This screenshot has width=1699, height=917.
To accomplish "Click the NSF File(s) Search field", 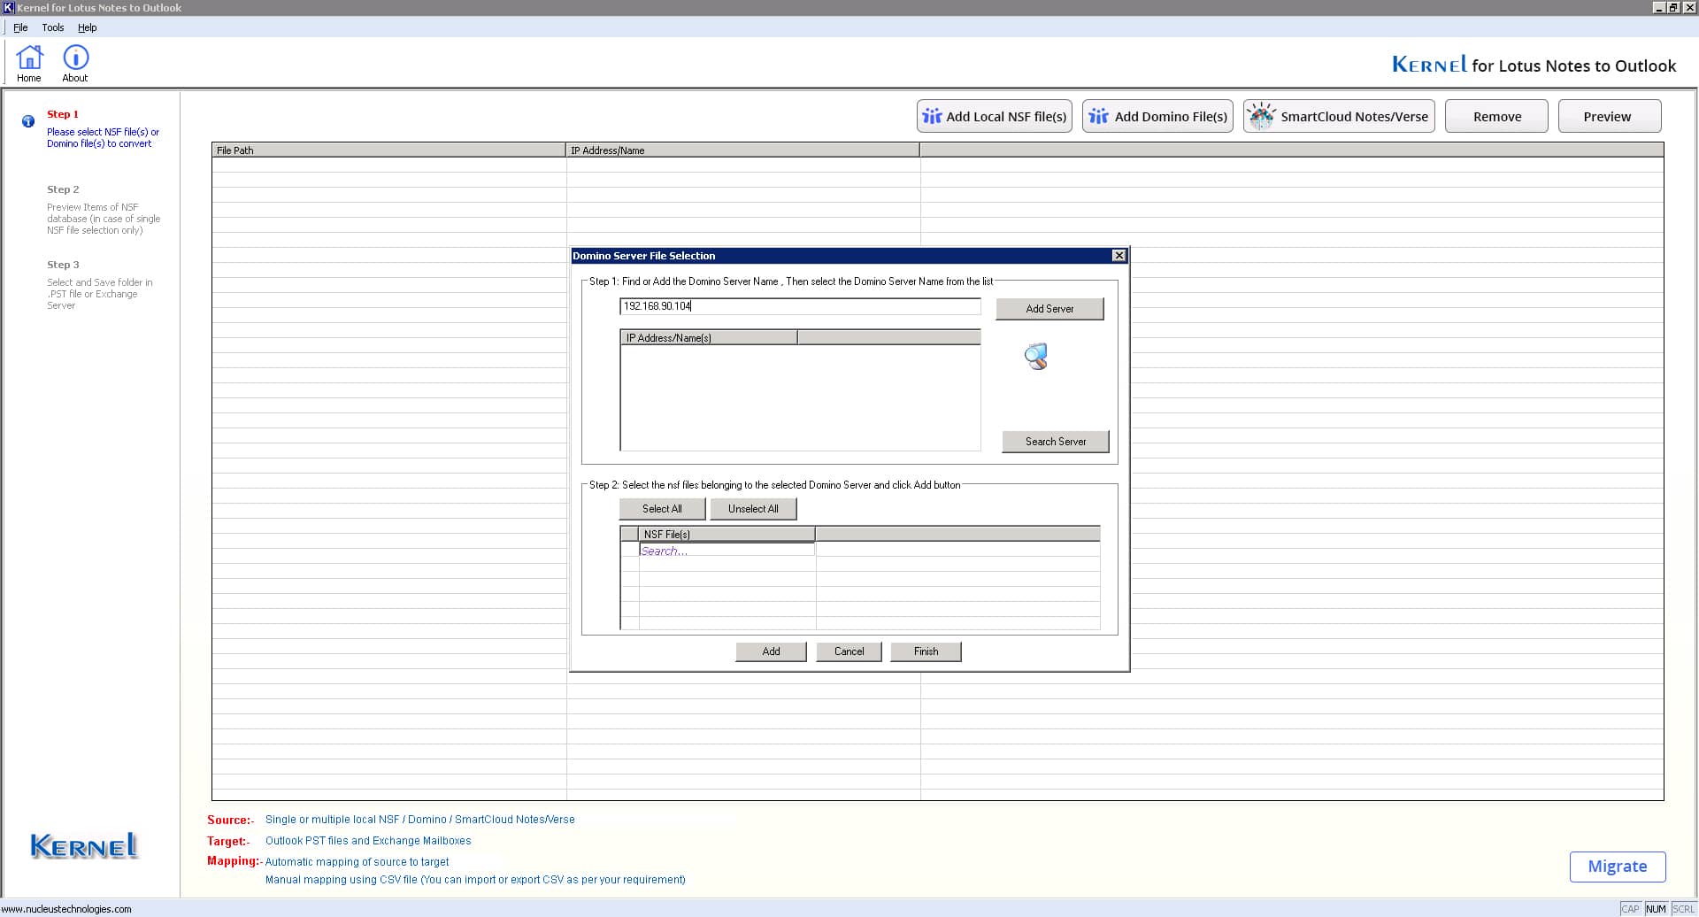I will [x=726, y=551].
